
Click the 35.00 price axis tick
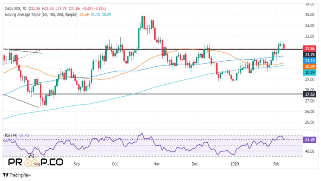(309, 14)
